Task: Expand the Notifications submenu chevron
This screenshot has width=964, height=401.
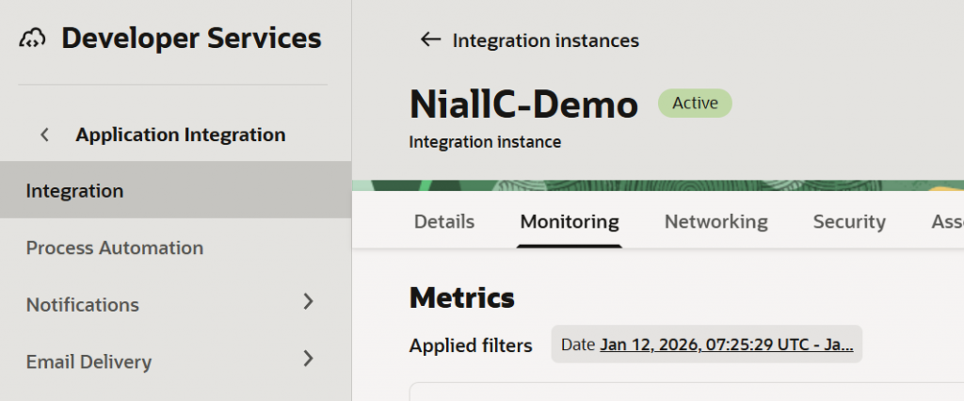Action: click(308, 302)
